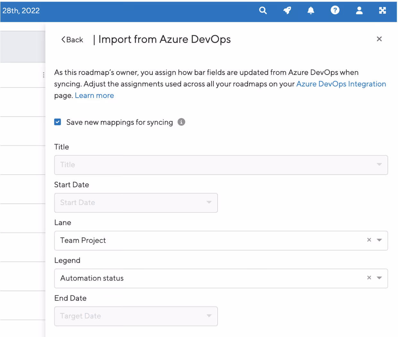The height and width of the screenshot is (337, 398).
Task: Open the user profile icon
Action: point(359,11)
